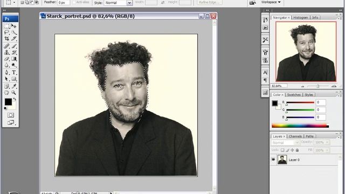Select the Path Selection tool
This screenshot has width=345, height=194.
tap(7, 79)
